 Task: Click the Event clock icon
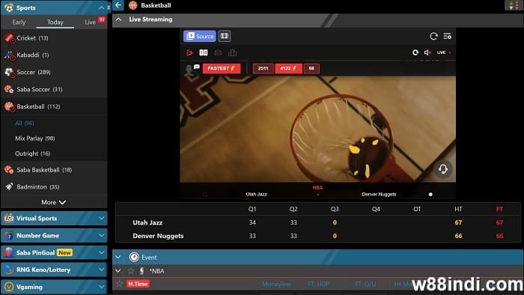[134, 258]
